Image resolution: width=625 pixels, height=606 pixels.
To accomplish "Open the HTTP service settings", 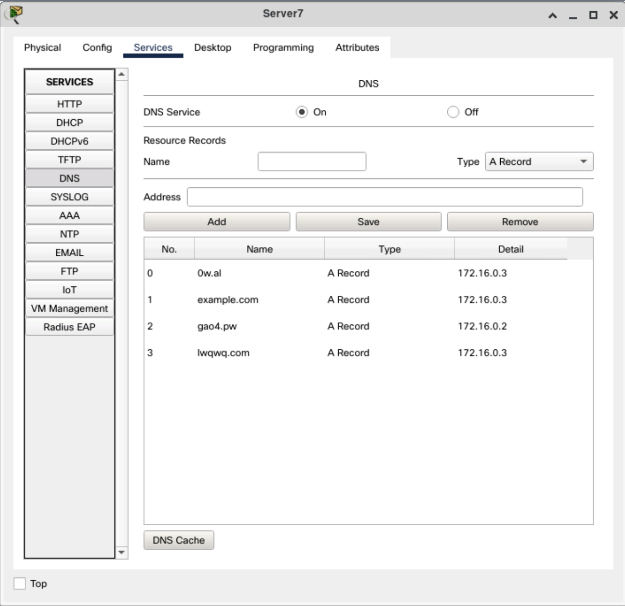I will pos(69,104).
